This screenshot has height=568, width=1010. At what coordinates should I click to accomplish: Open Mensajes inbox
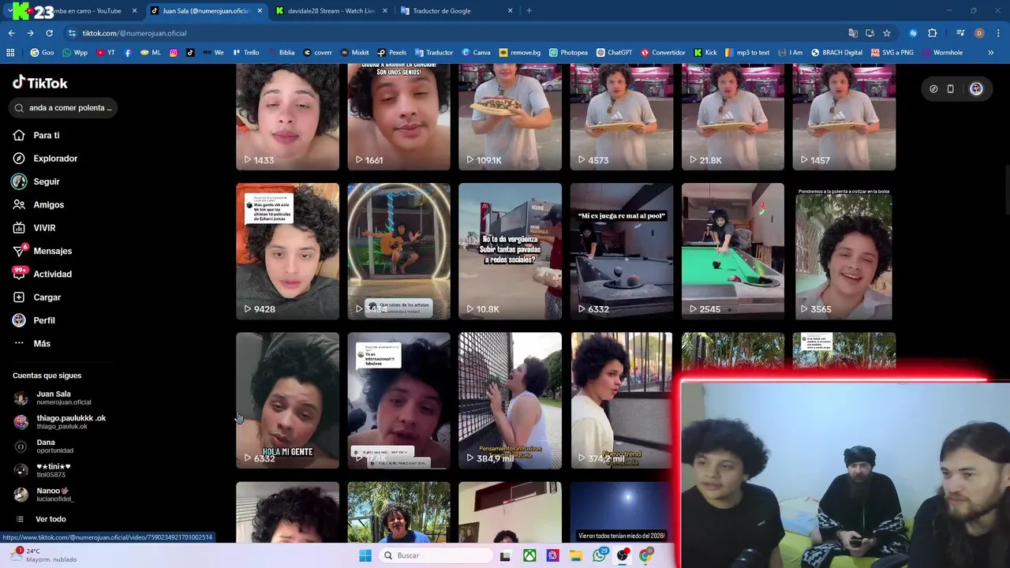point(43,251)
